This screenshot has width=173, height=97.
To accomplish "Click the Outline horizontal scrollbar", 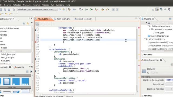I will (x=154, y=51).
